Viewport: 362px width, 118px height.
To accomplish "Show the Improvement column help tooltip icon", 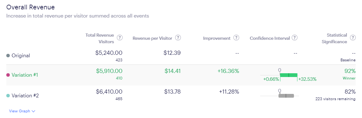I will pyautogui.click(x=236, y=38).
